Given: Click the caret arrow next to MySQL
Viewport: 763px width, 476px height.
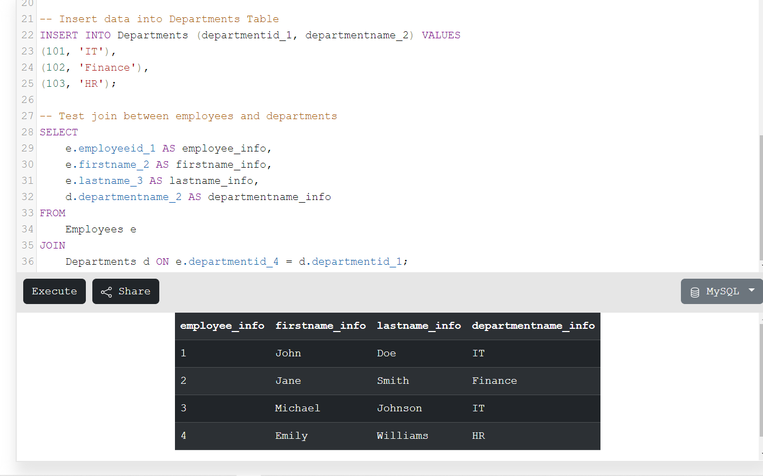Looking at the screenshot, I should pos(751,290).
